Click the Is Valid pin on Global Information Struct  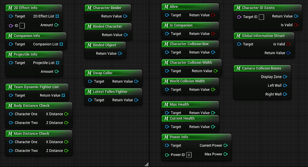288,44
